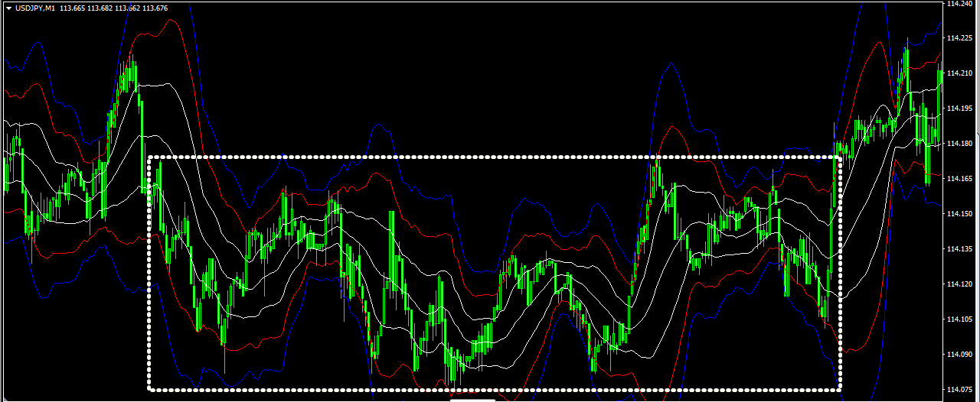Click the 114.210 price axis label

tap(959, 73)
